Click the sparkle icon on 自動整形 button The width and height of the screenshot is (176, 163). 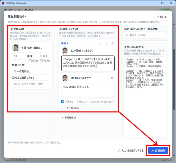tap(152, 151)
